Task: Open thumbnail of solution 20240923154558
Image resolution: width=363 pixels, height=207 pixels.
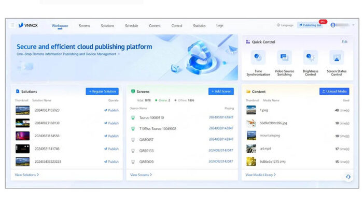Action: (22, 136)
